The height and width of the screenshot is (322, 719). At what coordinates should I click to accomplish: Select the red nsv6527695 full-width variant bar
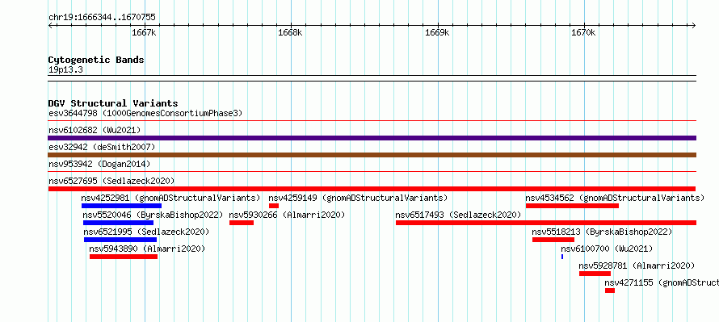(x=372, y=189)
